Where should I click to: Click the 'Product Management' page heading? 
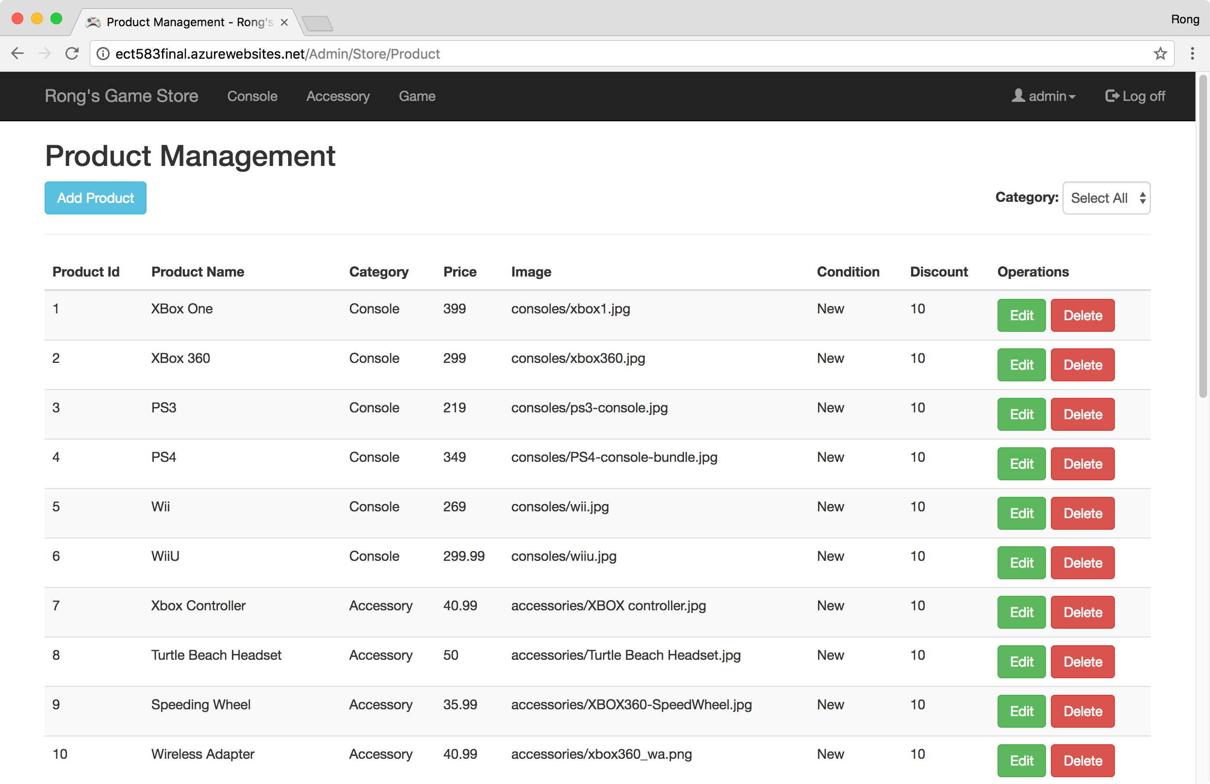click(190, 156)
